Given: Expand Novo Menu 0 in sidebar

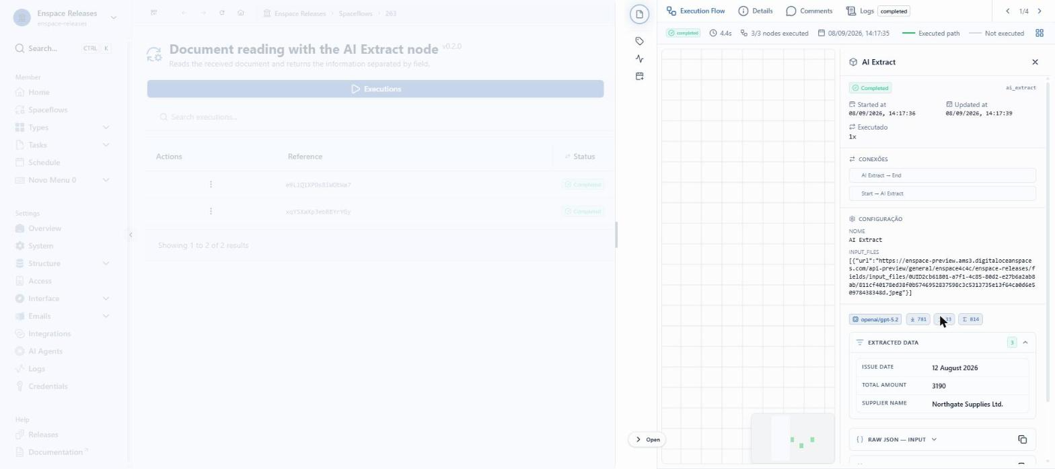Looking at the screenshot, I should [x=106, y=179].
